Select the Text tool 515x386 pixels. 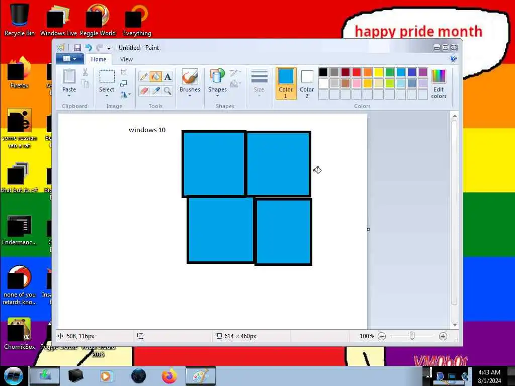point(168,77)
